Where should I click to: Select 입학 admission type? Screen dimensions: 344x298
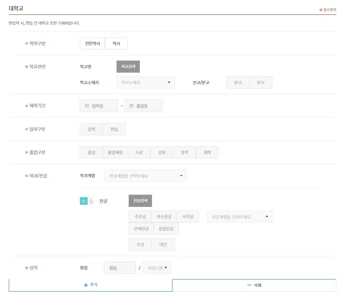[x=91, y=129]
